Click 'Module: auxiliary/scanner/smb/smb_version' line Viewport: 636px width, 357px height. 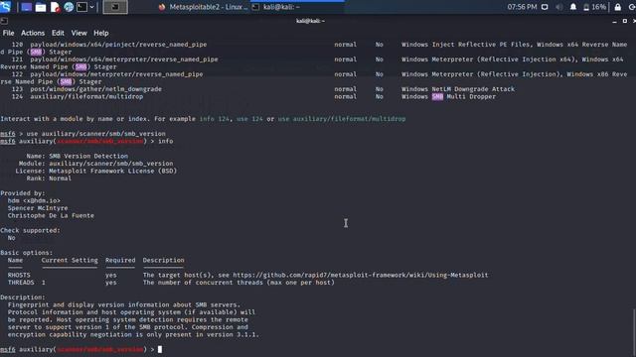tap(95, 164)
